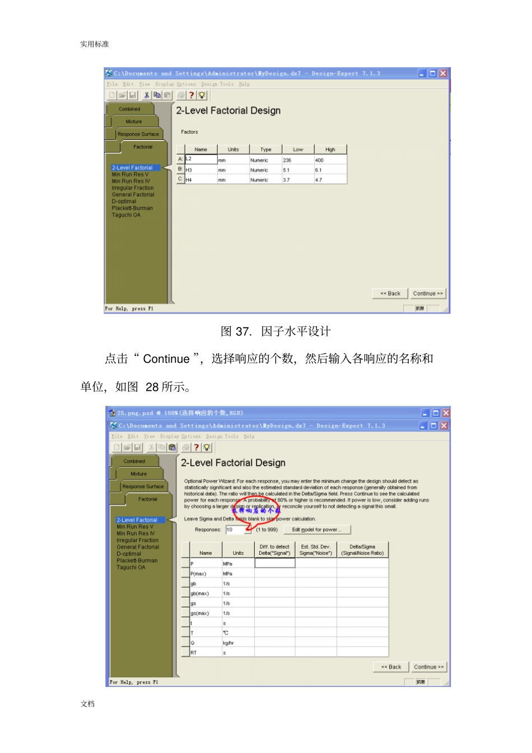
Task: Select Min Run Res V in Factors window
Action: coord(130,175)
